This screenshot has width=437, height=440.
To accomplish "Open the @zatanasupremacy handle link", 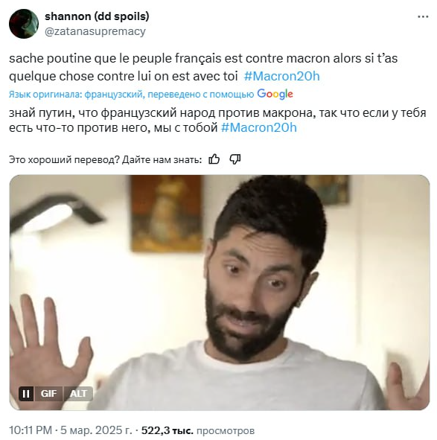I will (95, 31).
